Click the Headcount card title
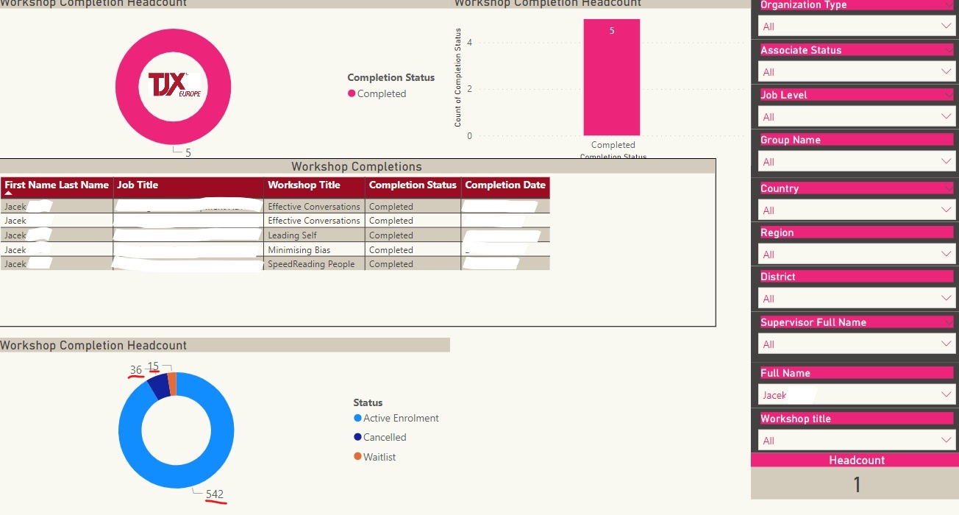959x515 pixels. coord(857,461)
